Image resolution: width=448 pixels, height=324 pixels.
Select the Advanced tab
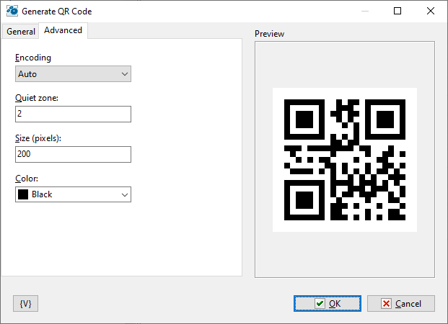tap(63, 30)
